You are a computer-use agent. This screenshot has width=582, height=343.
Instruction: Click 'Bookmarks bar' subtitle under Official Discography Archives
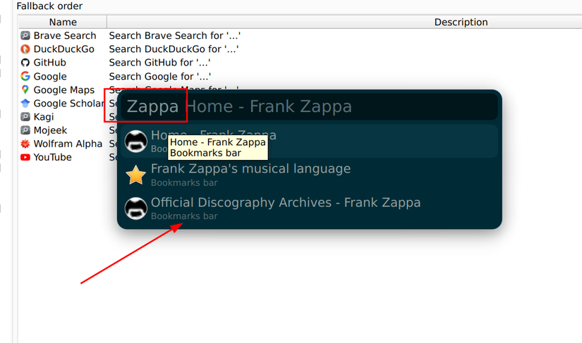(184, 216)
